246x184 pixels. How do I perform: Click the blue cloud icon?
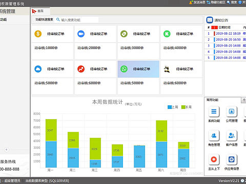(x=38, y=69)
